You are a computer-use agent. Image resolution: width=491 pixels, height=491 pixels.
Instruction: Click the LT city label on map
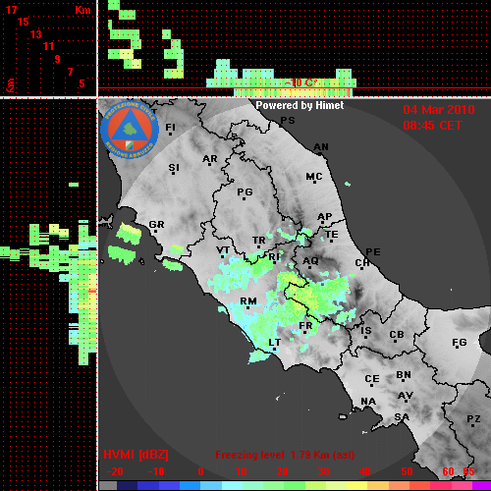274,343
